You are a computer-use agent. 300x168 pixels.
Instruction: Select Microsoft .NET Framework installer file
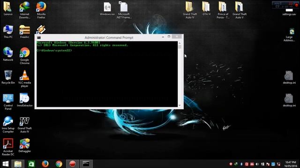click(x=124, y=10)
